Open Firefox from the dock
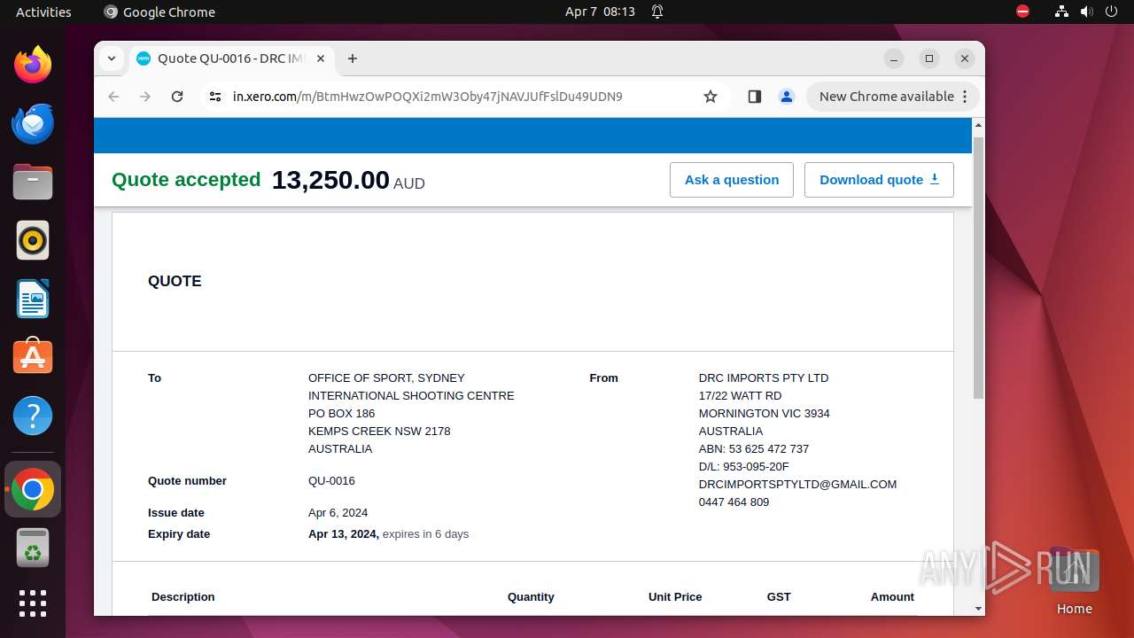 click(33, 65)
